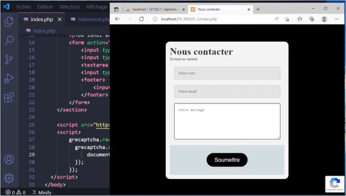
Task: Open the Fichier menu
Action: 24,7
